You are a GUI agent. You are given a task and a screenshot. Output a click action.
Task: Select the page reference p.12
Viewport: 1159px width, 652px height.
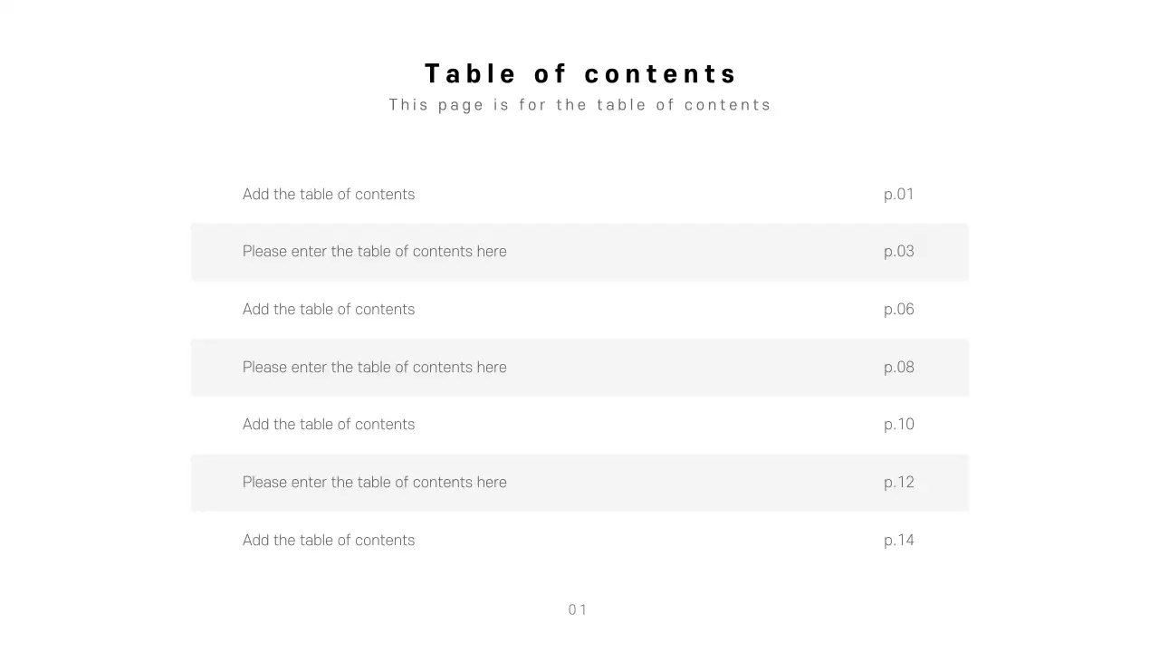[899, 483]
